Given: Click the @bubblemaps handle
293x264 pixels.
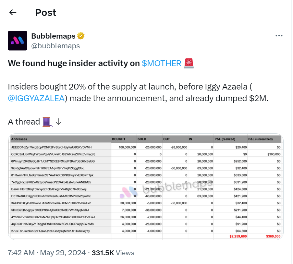Looking at the screenshot, I should (x=55, y=46).
